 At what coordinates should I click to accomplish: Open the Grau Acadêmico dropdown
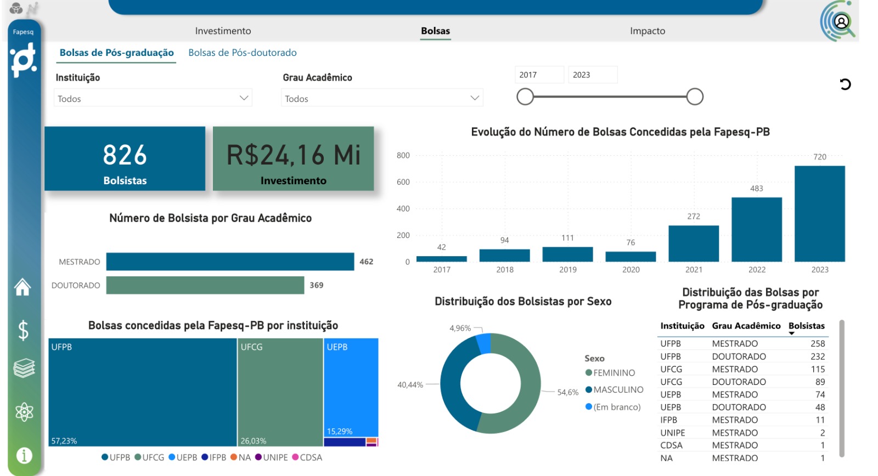click(x=382, y=99)
